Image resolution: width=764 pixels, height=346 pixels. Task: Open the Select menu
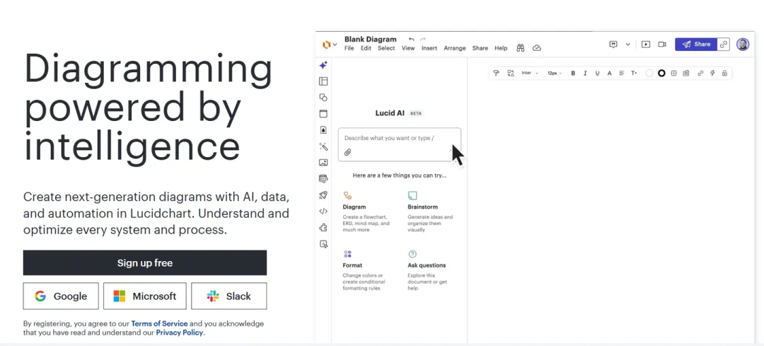click(x=386, y=48)
